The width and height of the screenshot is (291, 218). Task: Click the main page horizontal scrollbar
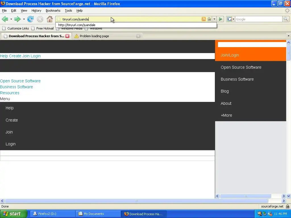tap(136, 201)
